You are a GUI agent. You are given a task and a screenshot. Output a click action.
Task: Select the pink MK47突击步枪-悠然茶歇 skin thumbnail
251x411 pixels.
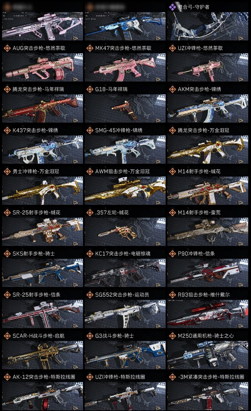[x=125, y=67]
